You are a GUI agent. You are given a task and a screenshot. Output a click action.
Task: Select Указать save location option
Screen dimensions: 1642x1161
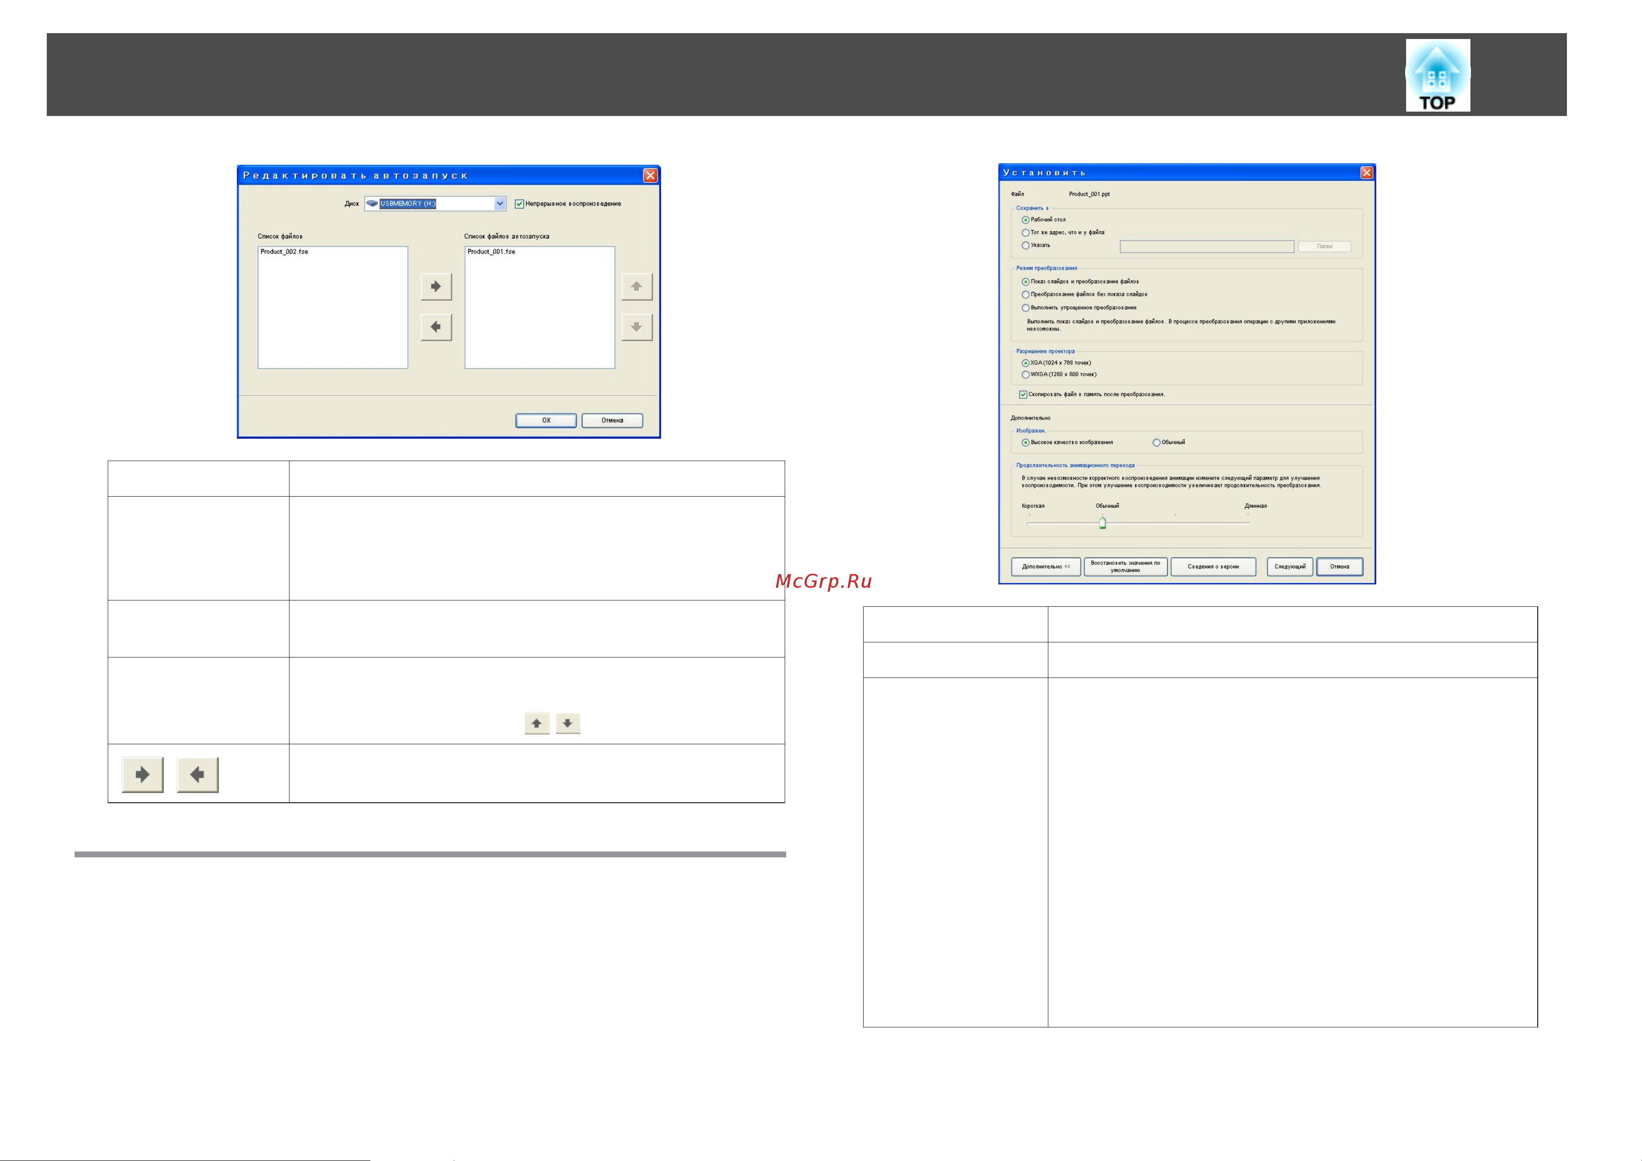[x=1025, y=245]
